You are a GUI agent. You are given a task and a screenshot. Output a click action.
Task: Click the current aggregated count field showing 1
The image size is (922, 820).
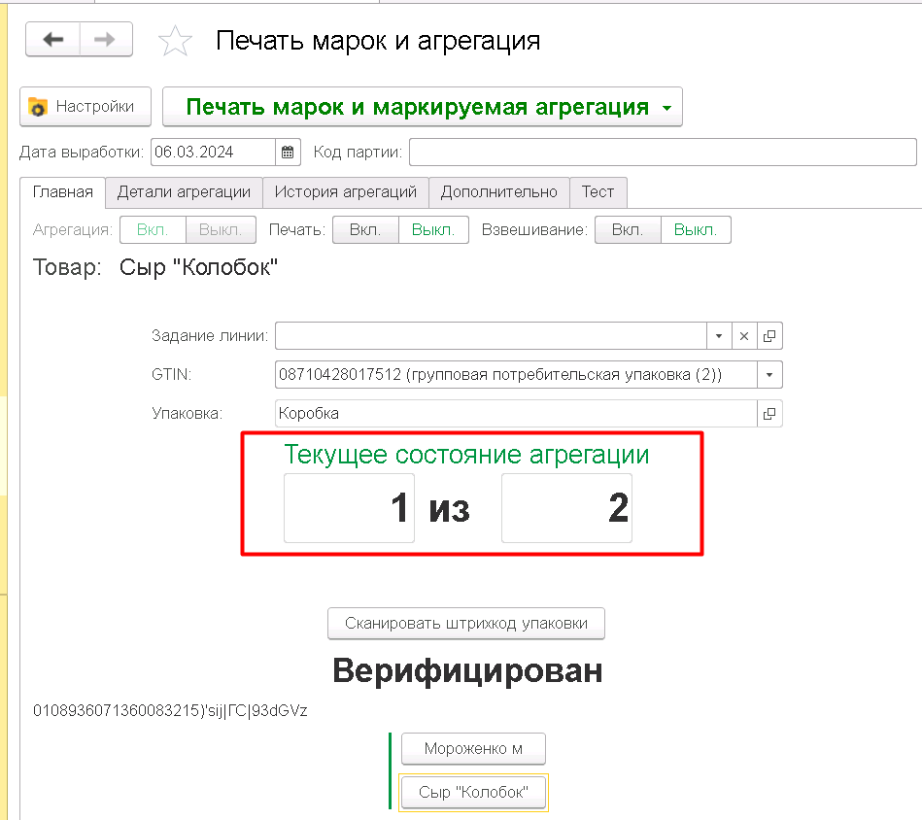pos(350,508)
